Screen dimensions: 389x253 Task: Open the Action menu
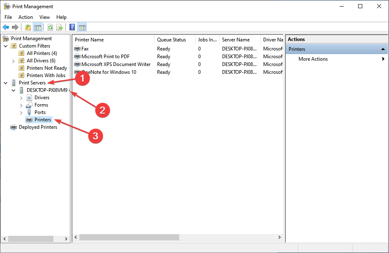point(25,17)
